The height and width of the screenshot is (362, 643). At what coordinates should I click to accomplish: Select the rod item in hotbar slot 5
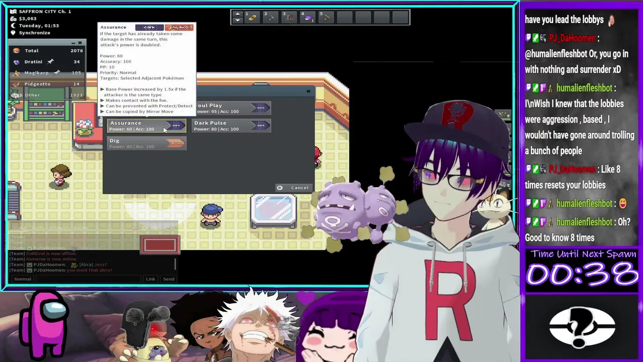[326, 18]
